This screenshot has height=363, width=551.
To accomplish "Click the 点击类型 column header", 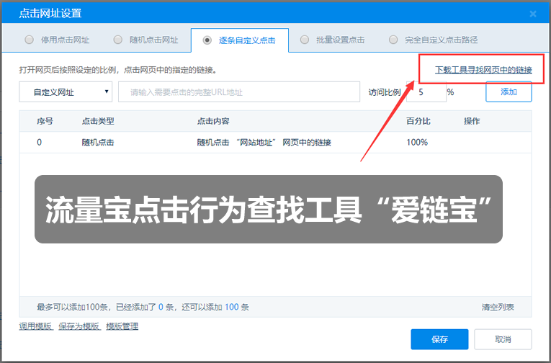I will tap(98, 121).
